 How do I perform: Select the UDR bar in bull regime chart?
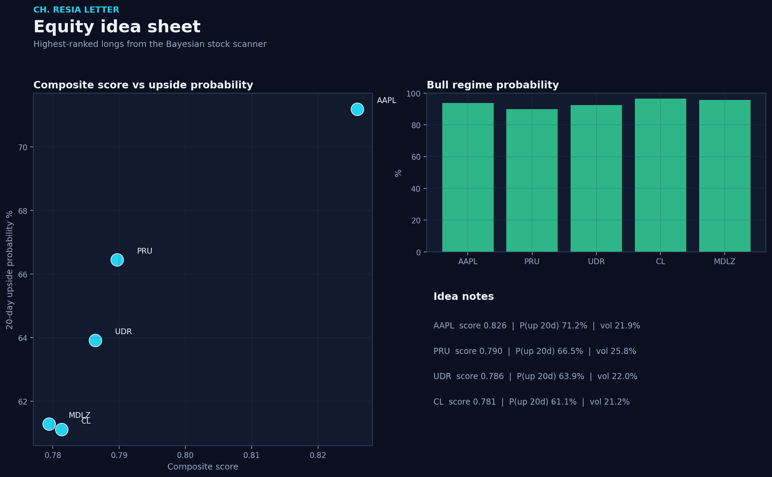click(x=596, y=178)
